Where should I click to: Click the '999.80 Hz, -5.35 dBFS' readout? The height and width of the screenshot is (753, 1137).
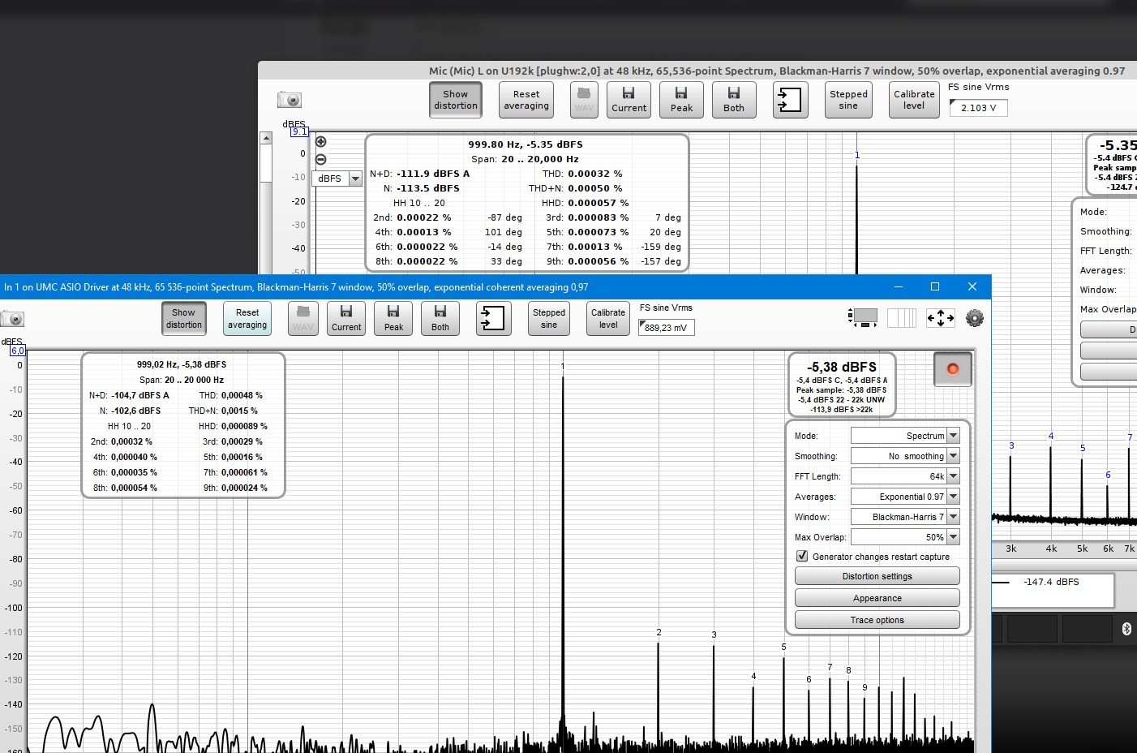tap(526, 144)
